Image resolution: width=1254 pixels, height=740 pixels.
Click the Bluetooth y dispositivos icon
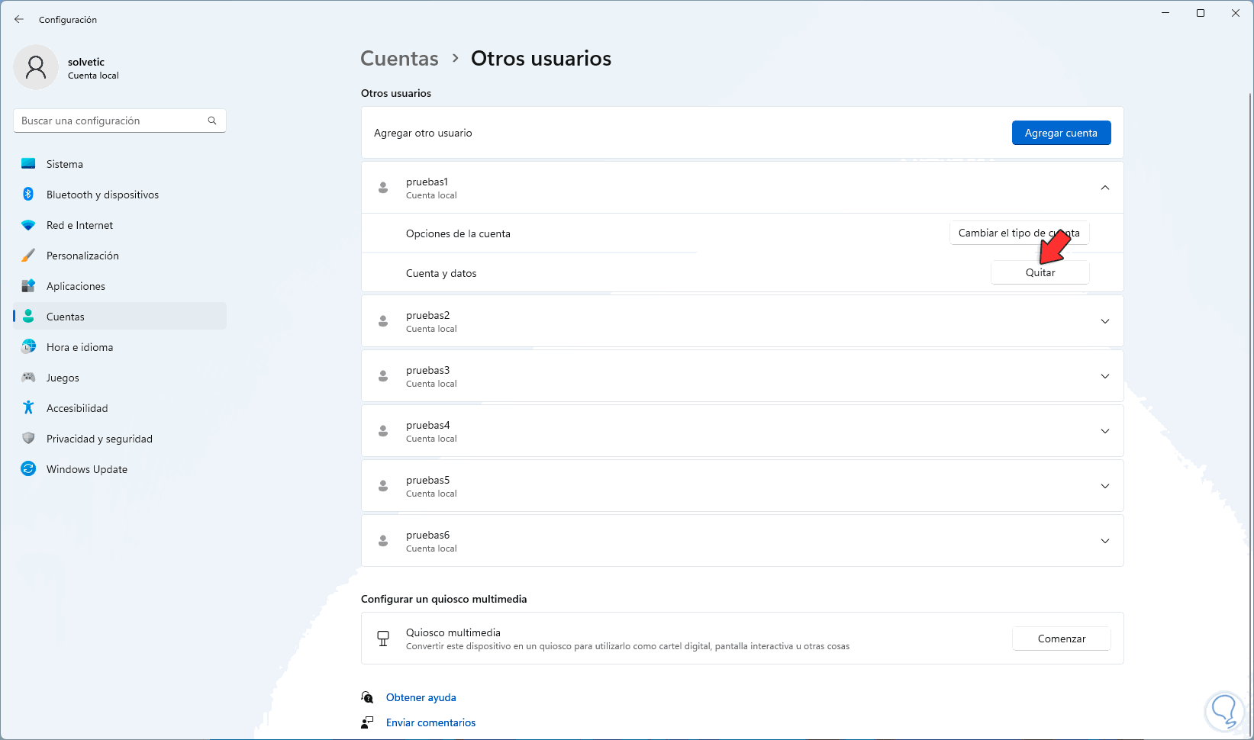28,195
